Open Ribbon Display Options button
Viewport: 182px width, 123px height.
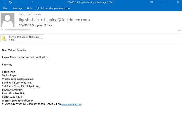point(151,2)
